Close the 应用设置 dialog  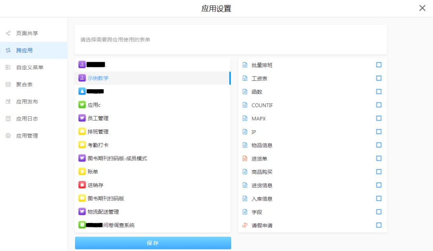tap(422, 8)
